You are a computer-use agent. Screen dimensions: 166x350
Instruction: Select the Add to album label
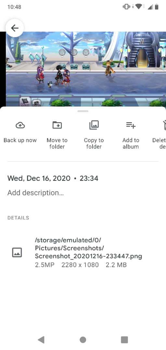coord(131,143)
